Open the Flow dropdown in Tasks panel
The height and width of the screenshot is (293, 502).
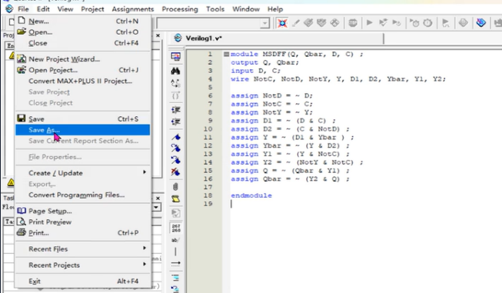156,207
